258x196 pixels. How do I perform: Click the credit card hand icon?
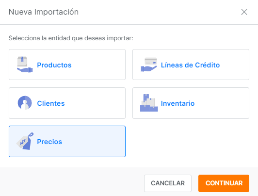pos(149,65)
